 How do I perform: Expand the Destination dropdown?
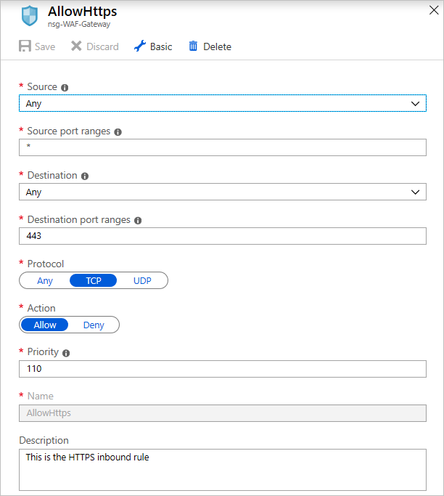pyautogui.click(x=222, y=192)
